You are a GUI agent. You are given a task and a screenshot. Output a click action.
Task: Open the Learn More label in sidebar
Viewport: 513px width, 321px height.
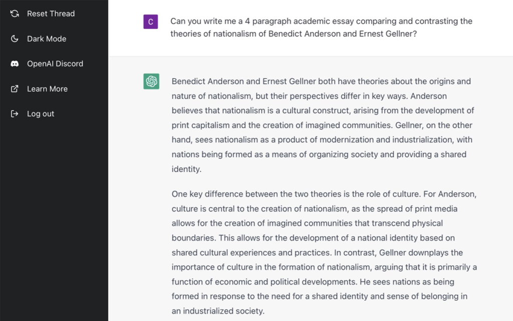pos(47,89)
